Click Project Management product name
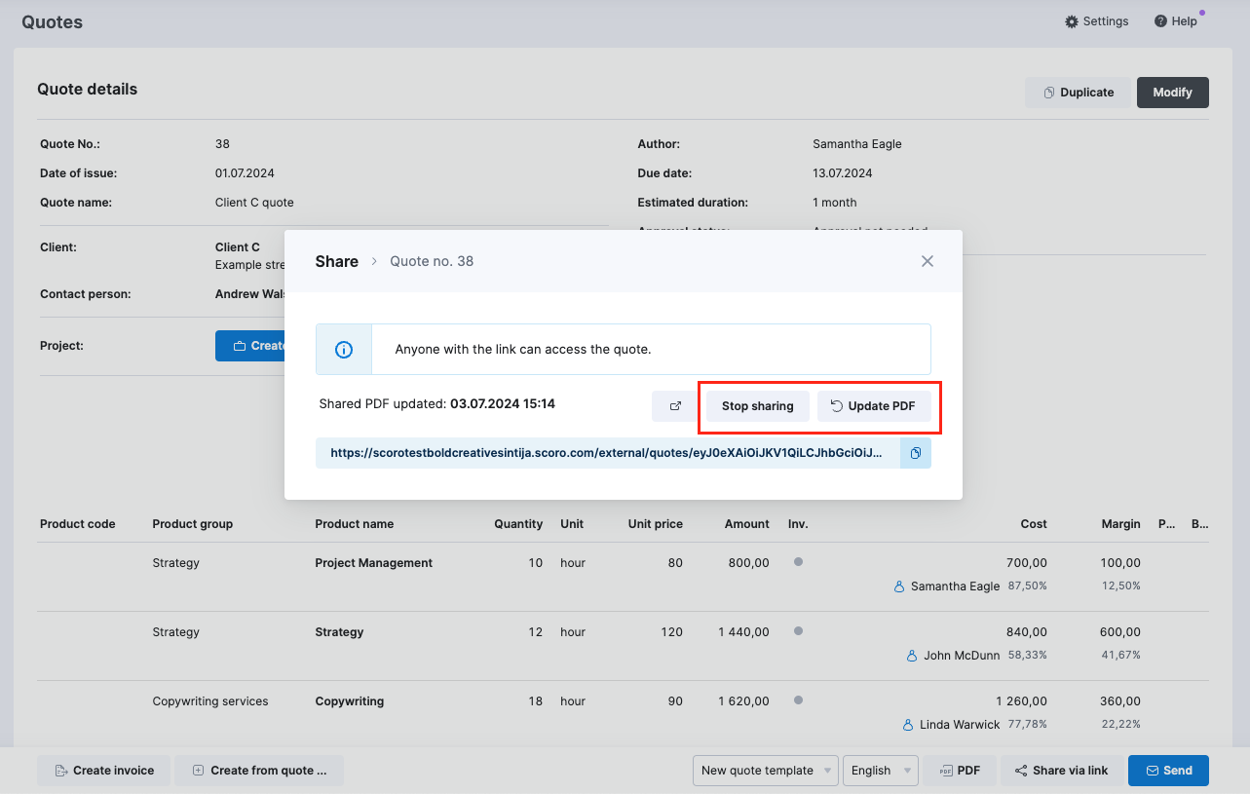This screenshot has height=794, width=1250. point(374,563)
